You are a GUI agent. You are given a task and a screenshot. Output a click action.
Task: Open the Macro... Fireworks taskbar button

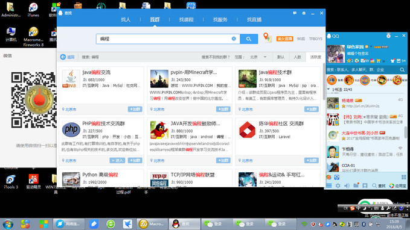(152, 224)
